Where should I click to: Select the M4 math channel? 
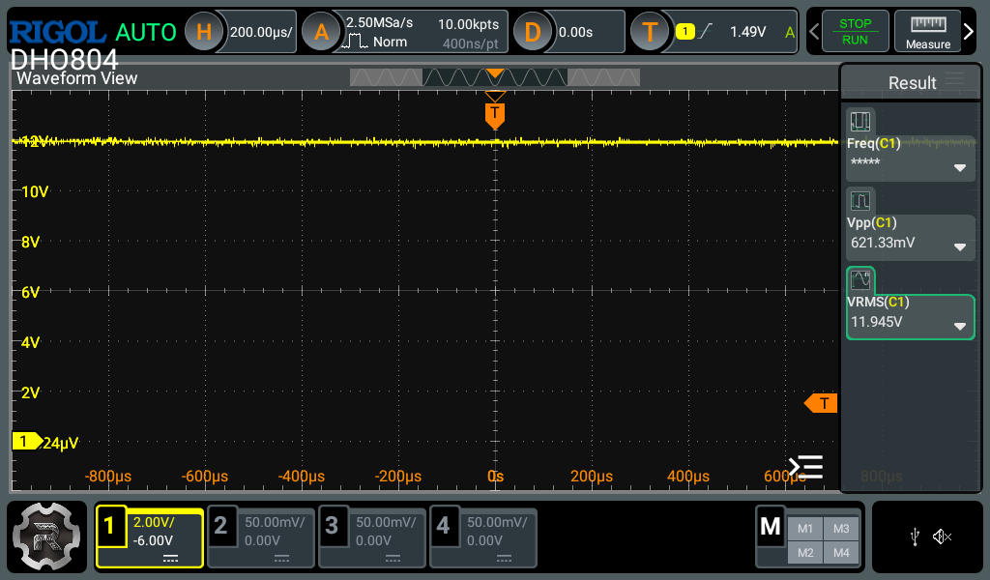(x=840, y=552)
